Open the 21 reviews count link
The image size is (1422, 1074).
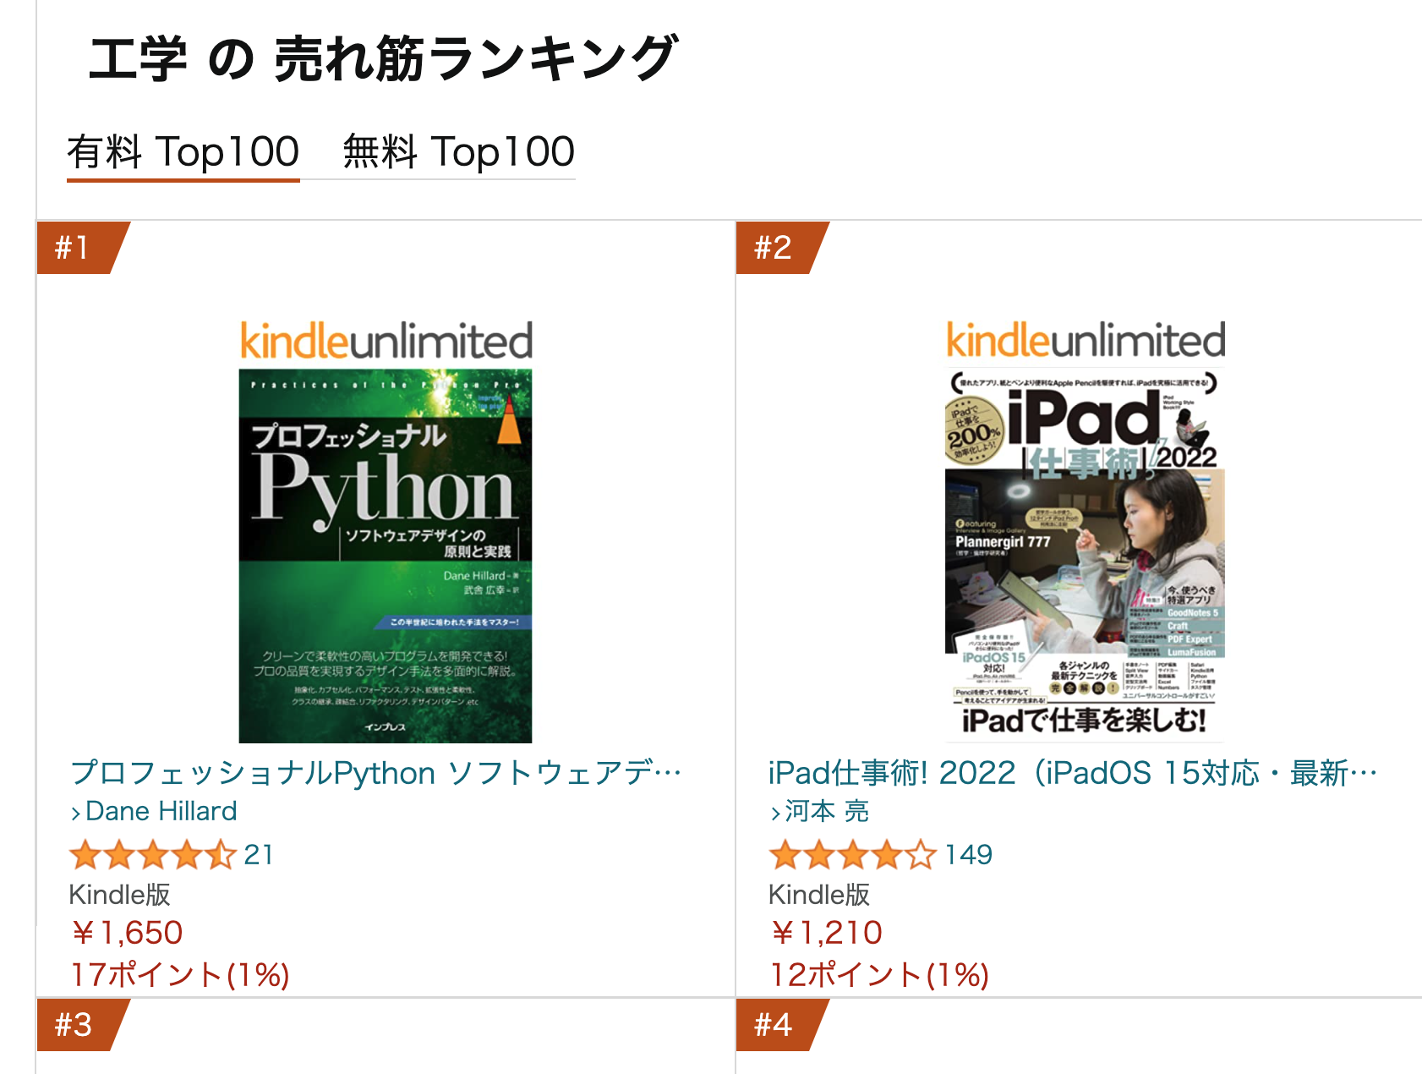point(258,855)
